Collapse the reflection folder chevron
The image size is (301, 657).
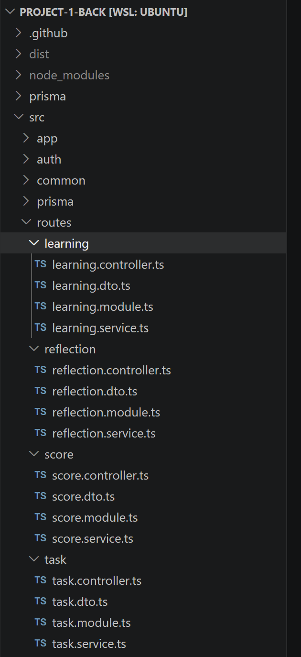33,349
